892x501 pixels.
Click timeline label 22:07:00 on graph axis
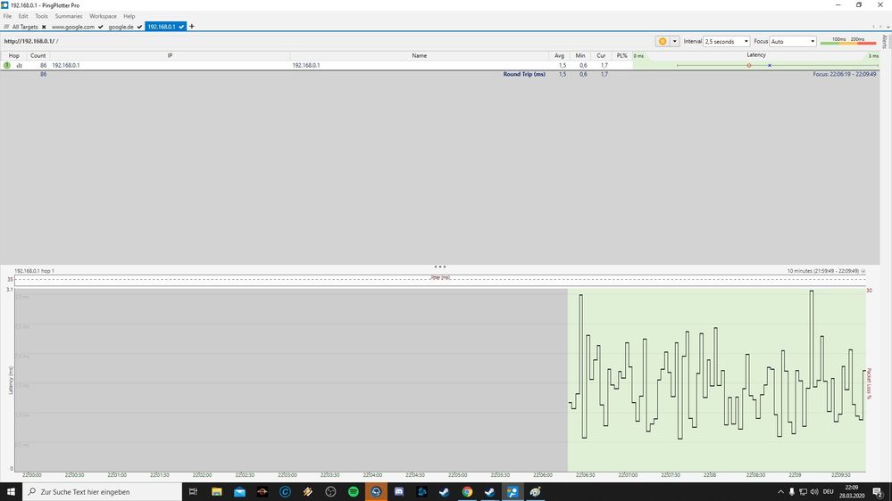tap(628, 475)
